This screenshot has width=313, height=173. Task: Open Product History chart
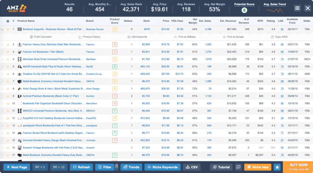[x=90, y=37]
